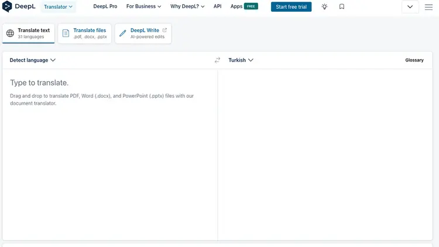Viewport: 439px width, 247px height.
Task: Swap source and target languages
Action: click(x=217, y=60)
